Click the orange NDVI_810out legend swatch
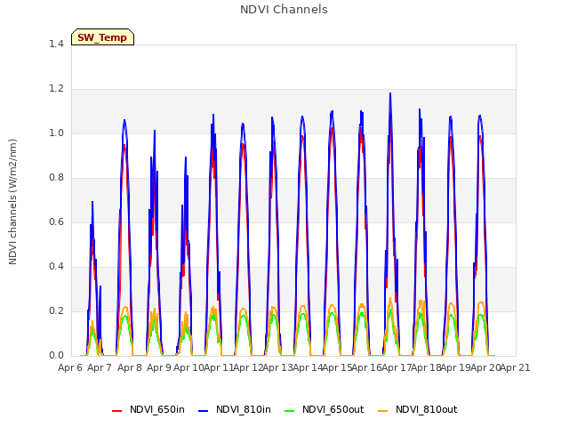 (383, 411)
